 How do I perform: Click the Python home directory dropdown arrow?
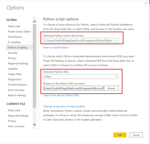[x=116, y=40]
